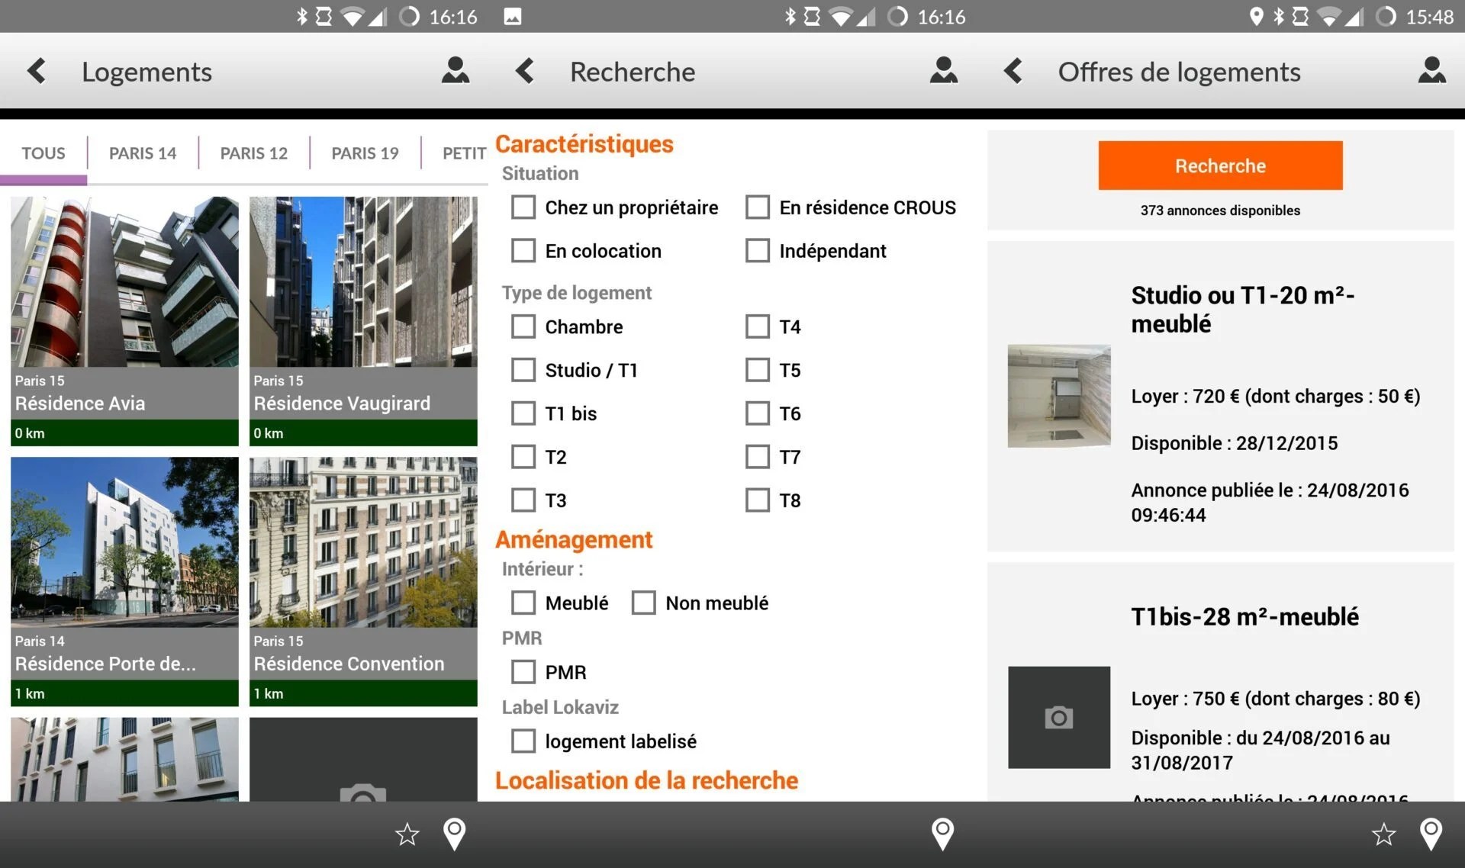Tap the back arrow on the Recherche screen
This screenshot has width=1465, height=868.
click(x=523, y=70)
